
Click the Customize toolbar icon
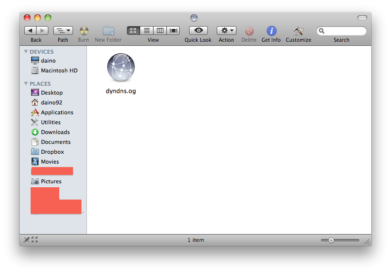[x=298, y=31]
